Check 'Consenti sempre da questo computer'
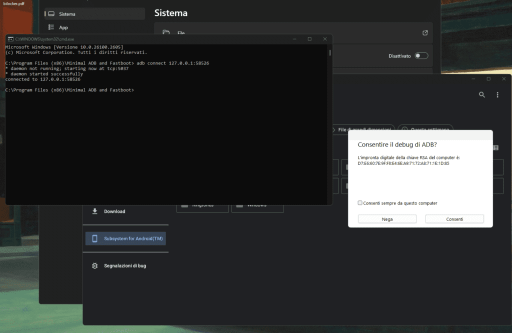512x333 pixels. click(360, 203)
